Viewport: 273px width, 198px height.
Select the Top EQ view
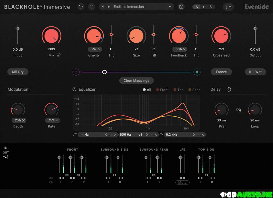[178, 90]
